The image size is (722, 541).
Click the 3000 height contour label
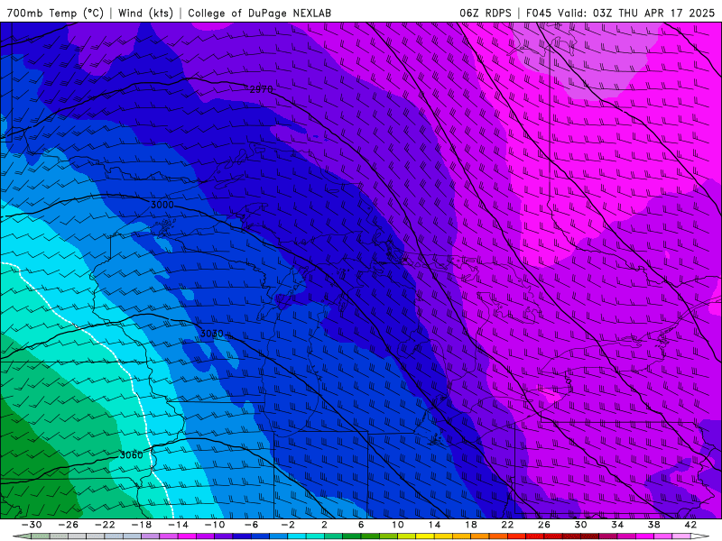coord(162,205)
